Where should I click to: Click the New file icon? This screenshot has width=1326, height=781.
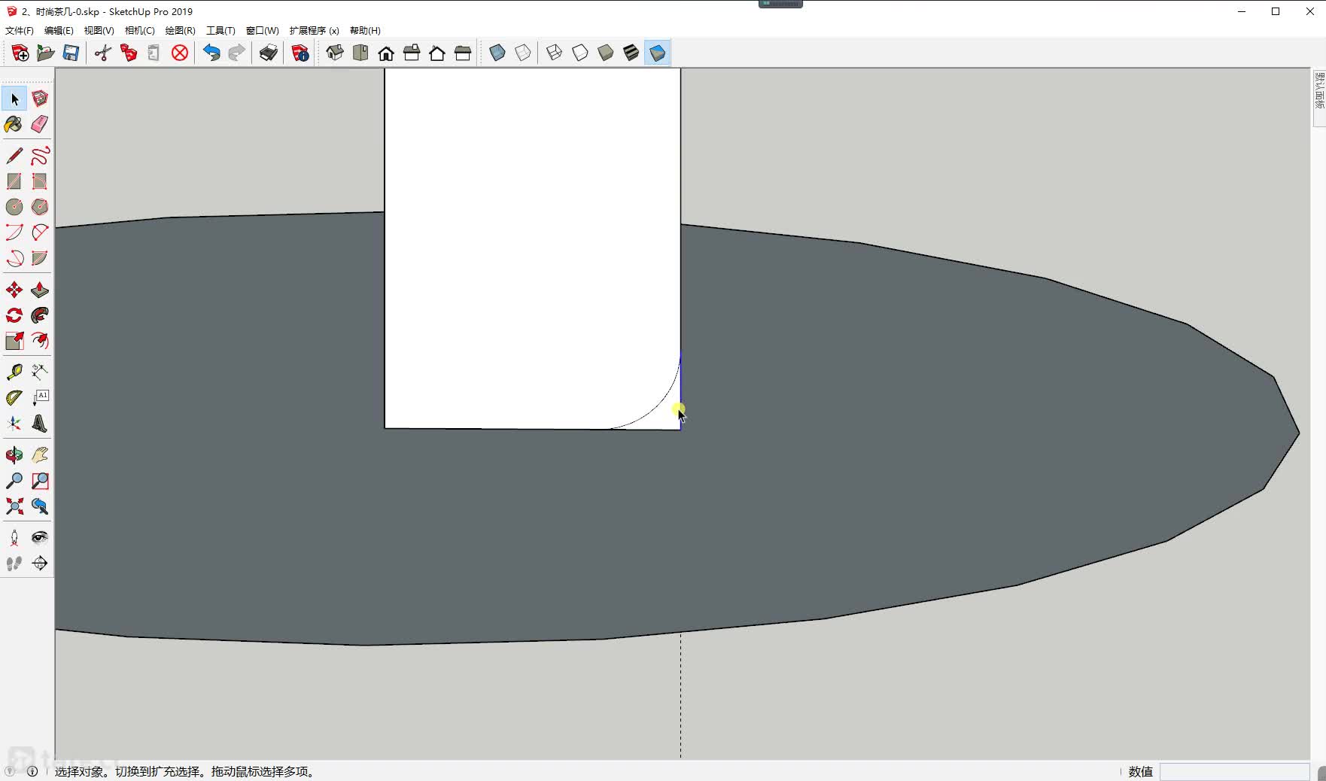coord(20,53)
